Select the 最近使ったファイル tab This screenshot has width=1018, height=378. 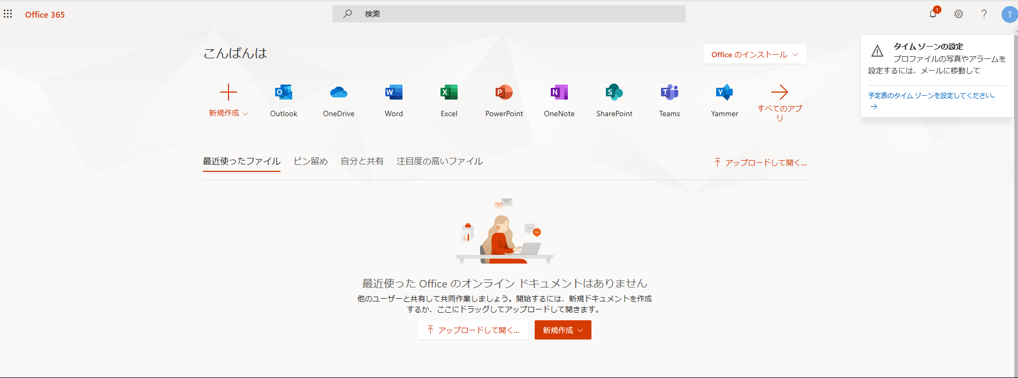coord(241,161)
